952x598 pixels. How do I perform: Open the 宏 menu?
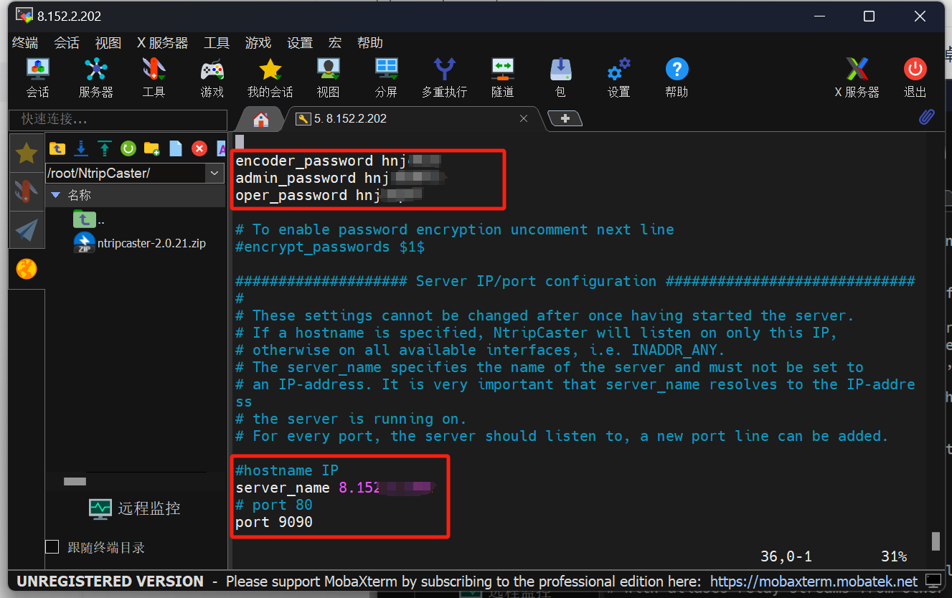click(335, 43)
